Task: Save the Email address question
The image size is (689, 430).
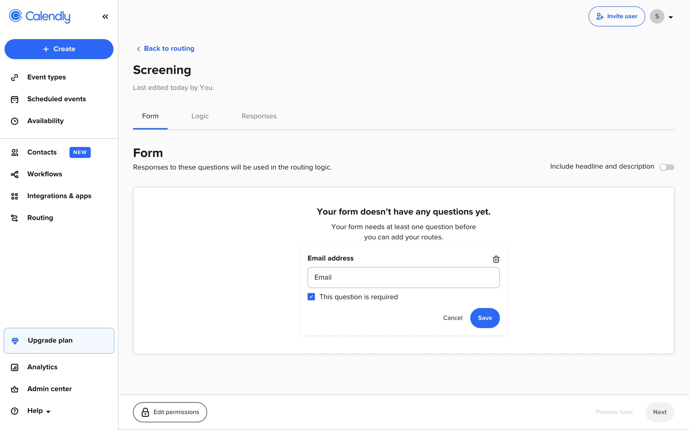Action: coord(484,318)
